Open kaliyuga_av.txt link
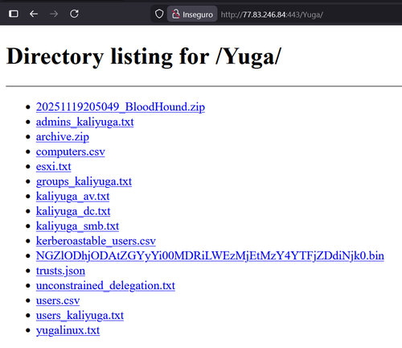402x348 pixels. click(x=73, y=197)
